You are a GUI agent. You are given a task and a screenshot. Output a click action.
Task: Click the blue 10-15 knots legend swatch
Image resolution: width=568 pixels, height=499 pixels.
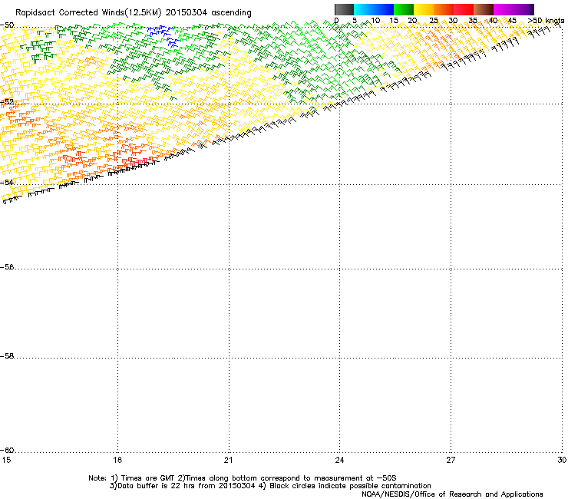tap(384, 9)
